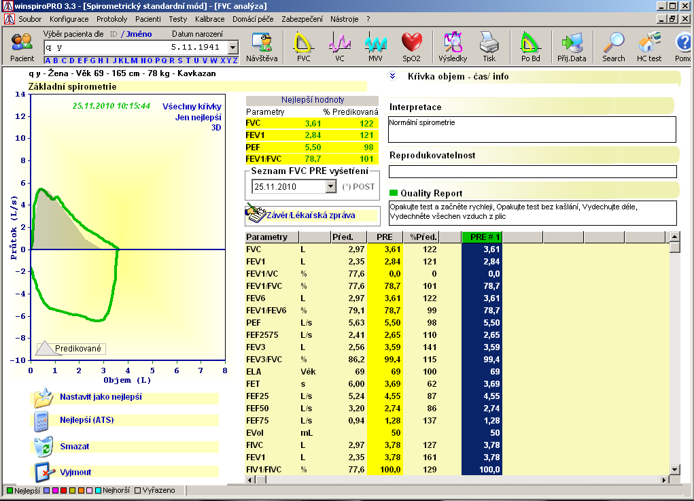Start a VC test from toolbar
694x501 pixels.
point(339,43)
